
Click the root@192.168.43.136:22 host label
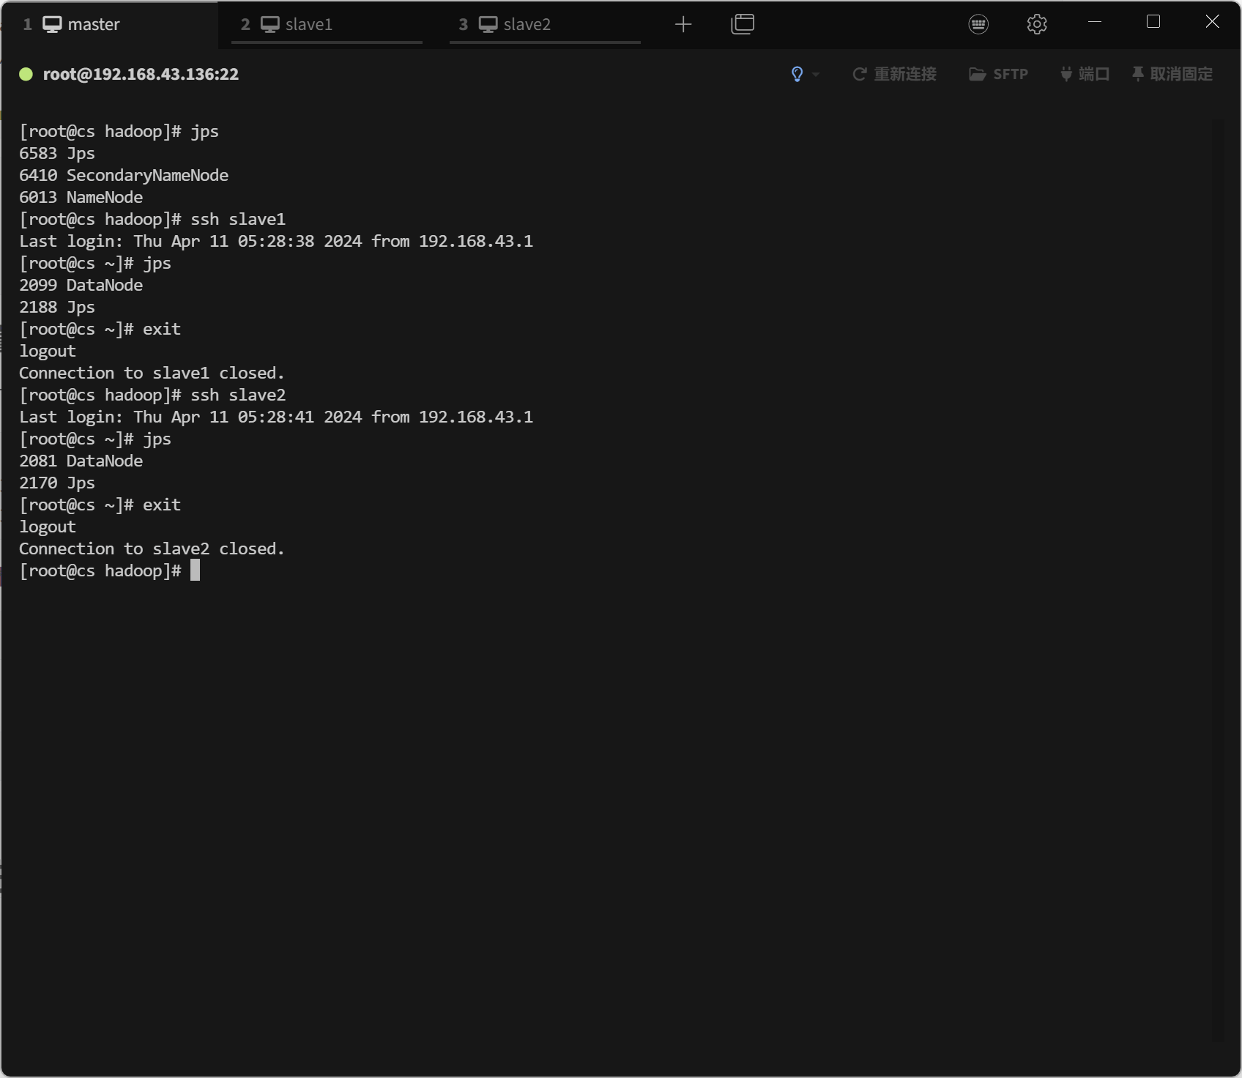point(141,74)
